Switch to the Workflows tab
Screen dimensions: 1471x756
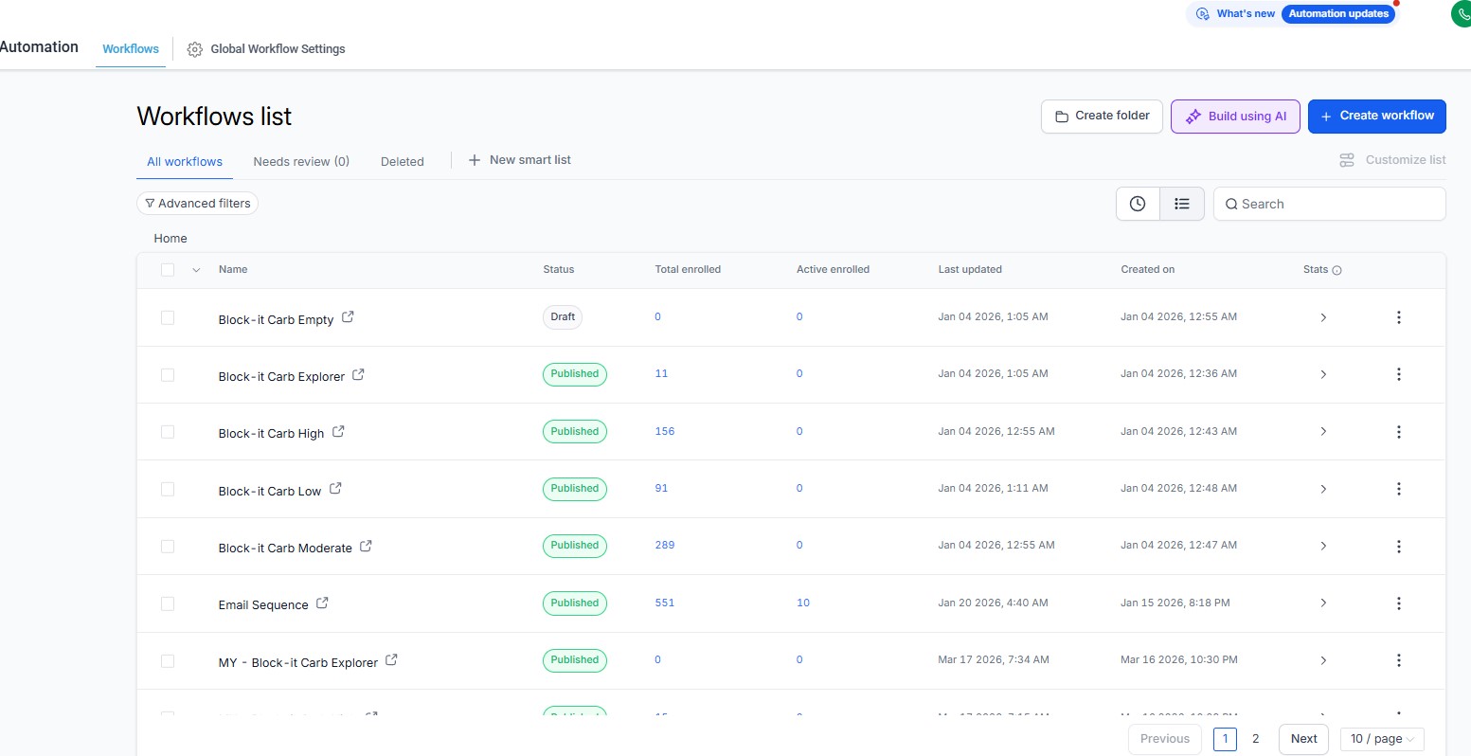point(131,49)
